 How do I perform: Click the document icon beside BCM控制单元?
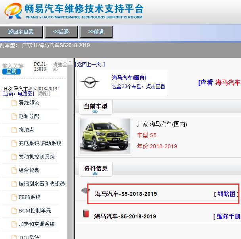click(14, 211)
